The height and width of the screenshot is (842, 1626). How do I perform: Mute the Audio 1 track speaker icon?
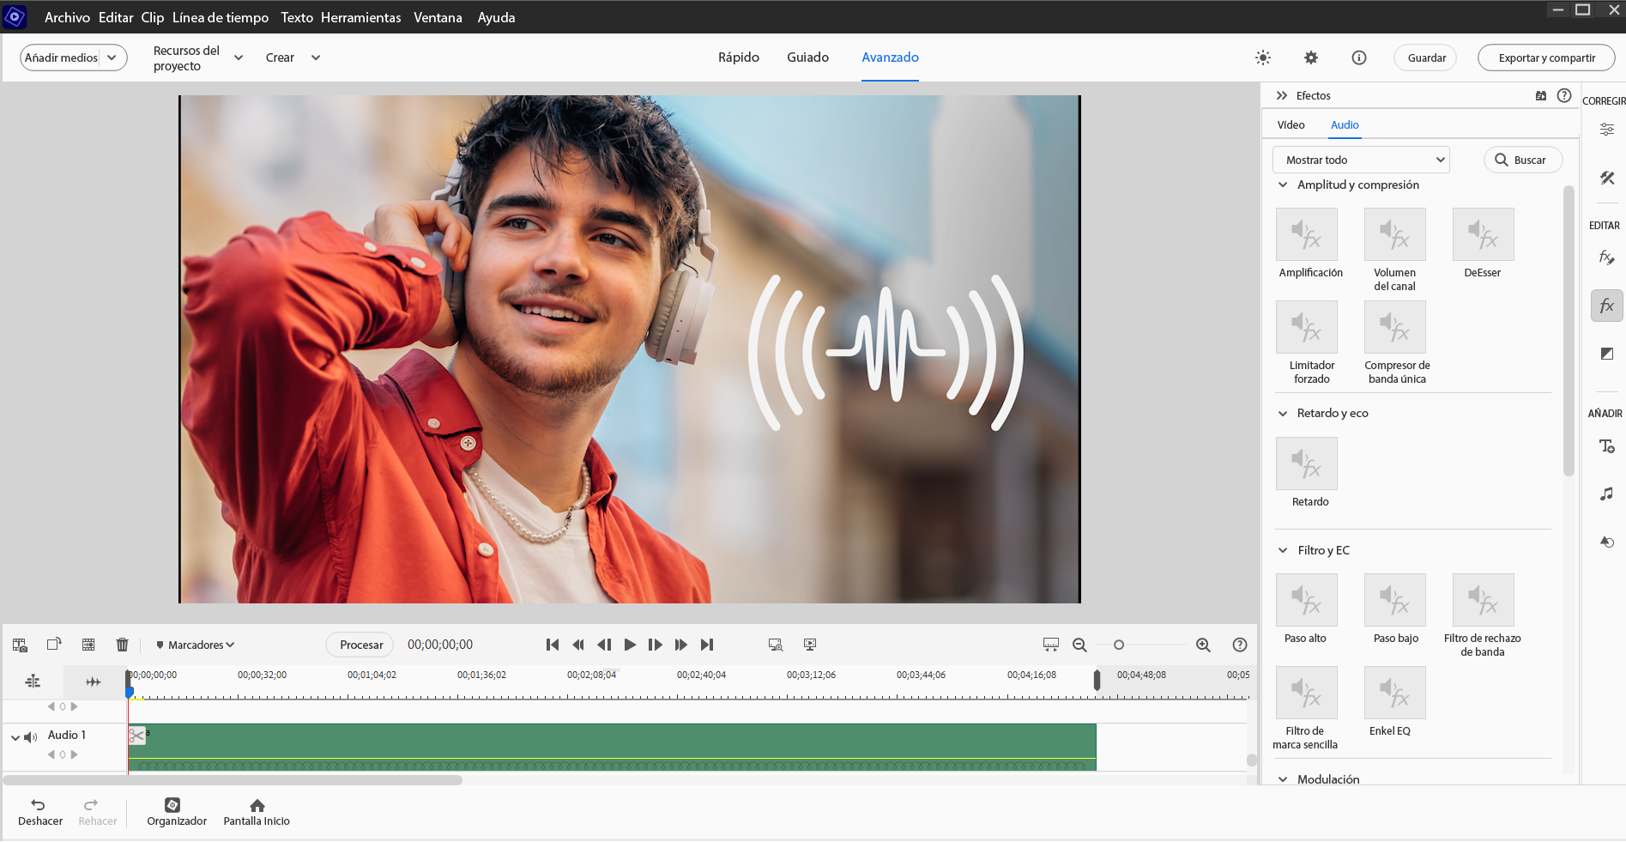tap(29, 736)
